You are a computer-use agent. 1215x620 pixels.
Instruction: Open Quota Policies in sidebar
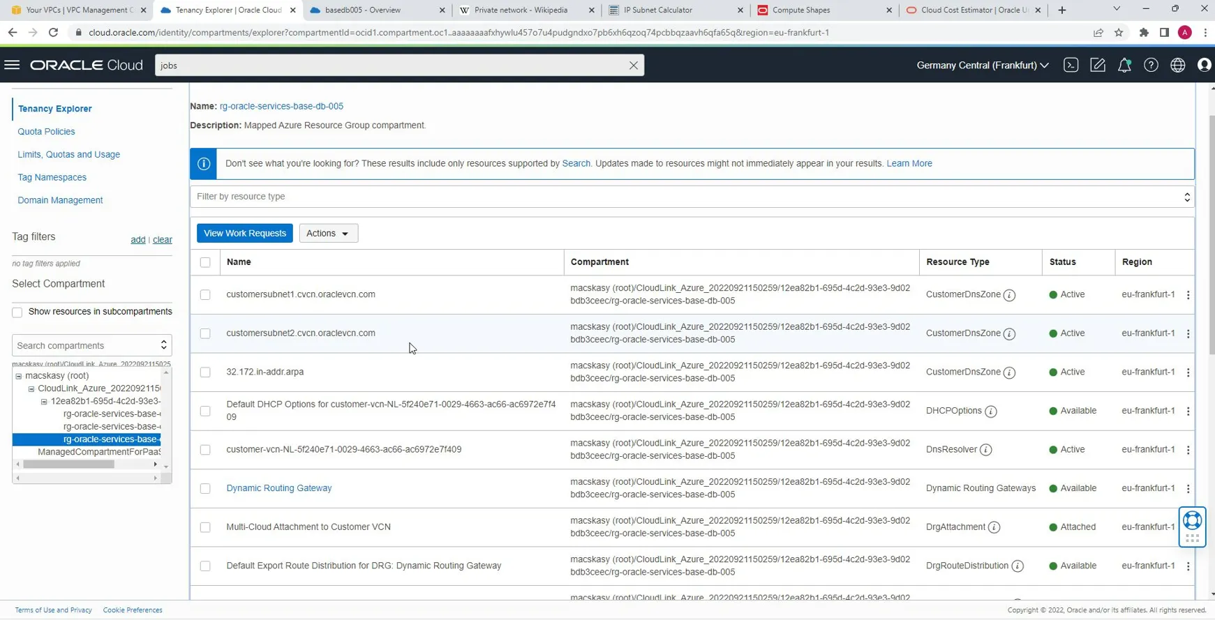pos(46,131)
